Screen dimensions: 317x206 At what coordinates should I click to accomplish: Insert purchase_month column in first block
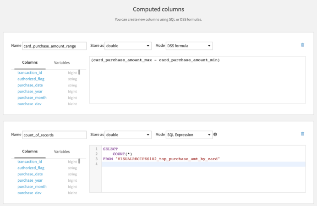click(32, 98)
